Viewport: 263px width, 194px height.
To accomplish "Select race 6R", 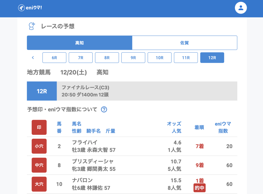I will click(54, 58).
